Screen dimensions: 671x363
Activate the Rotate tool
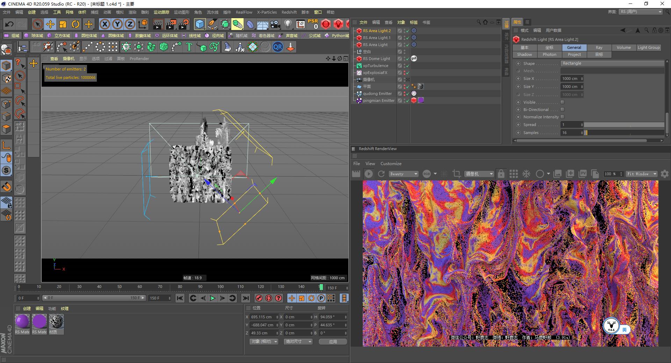tap(76, 24)
